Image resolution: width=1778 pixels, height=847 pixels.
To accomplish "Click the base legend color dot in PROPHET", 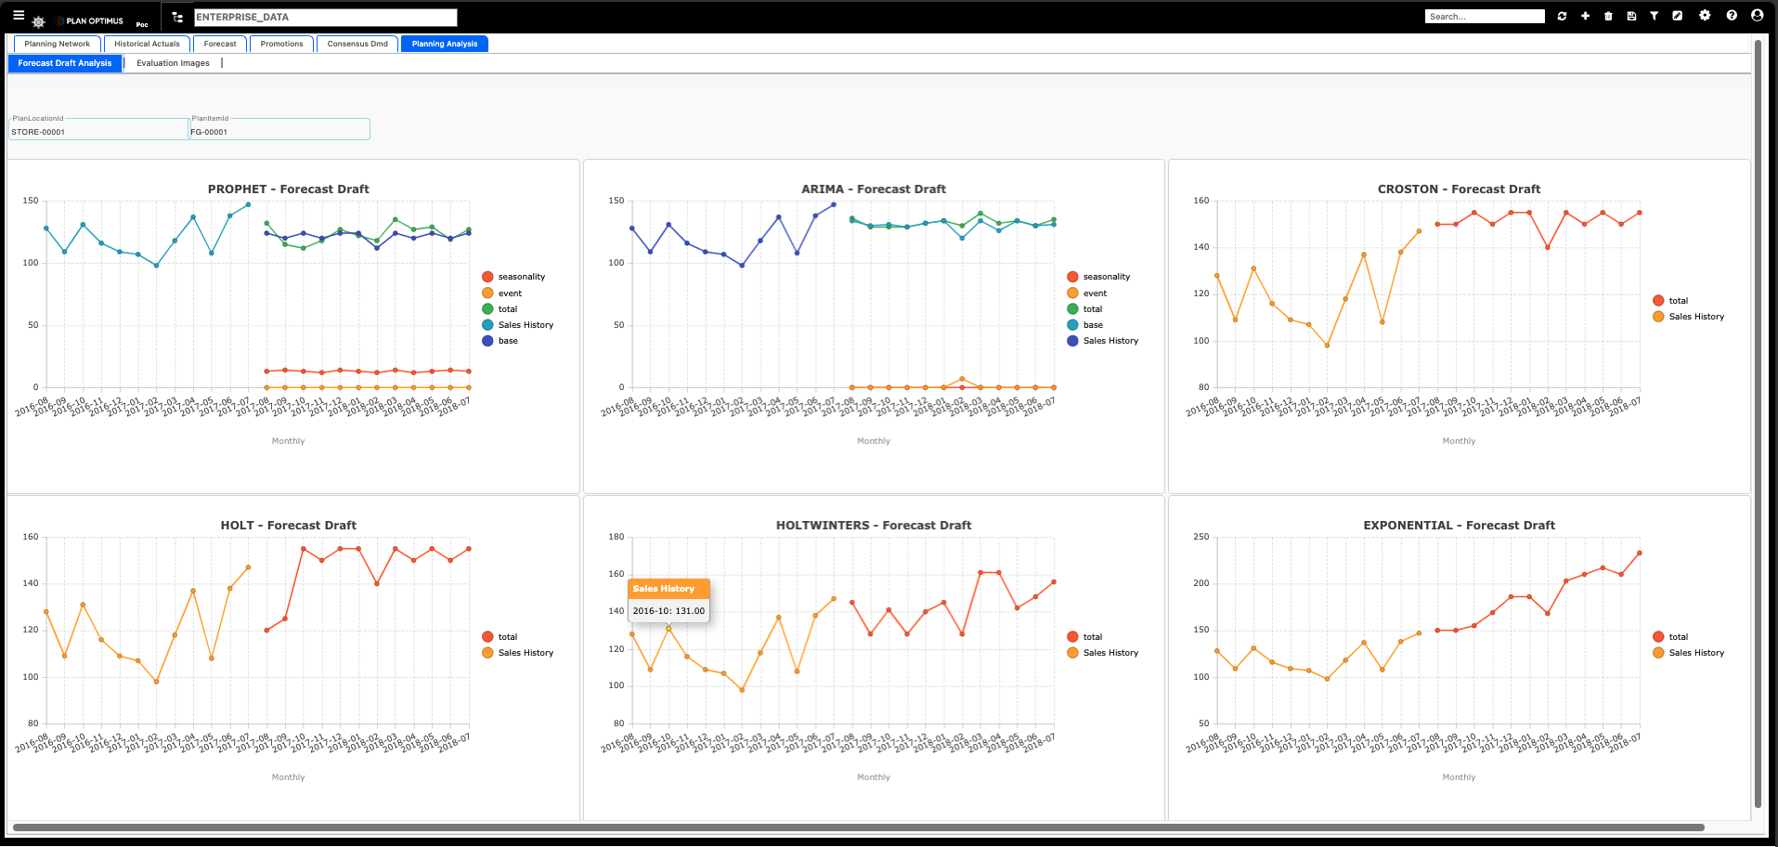I will click(x=487, y=341).
